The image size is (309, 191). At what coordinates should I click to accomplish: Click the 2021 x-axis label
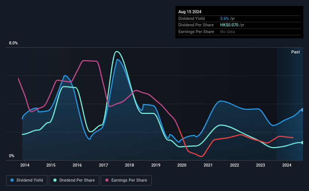click(x=208, y=165)
